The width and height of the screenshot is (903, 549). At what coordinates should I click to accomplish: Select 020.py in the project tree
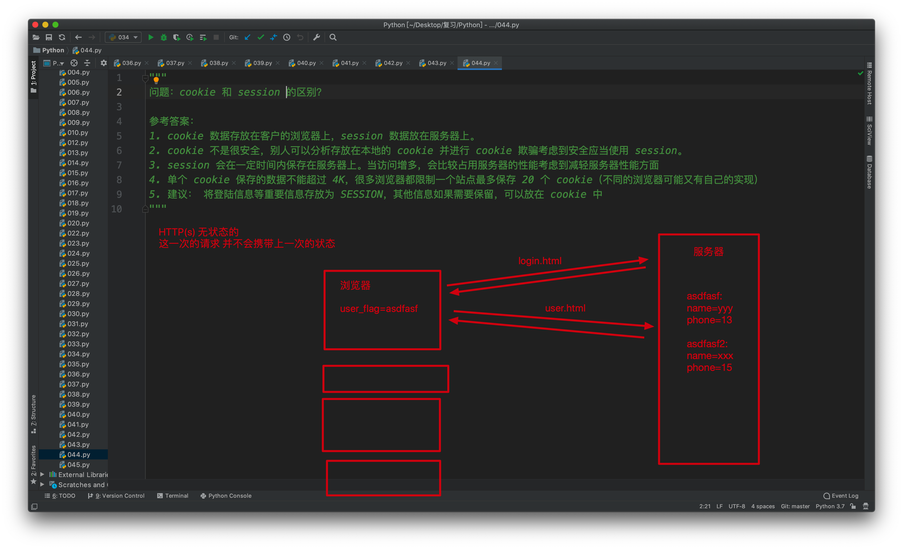74,223
